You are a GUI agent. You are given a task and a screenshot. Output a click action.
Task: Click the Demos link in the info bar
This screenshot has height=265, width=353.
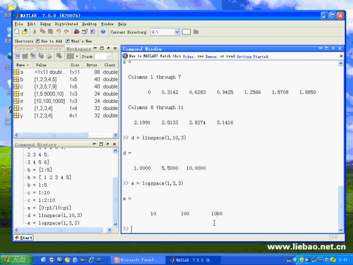(211, 57)
